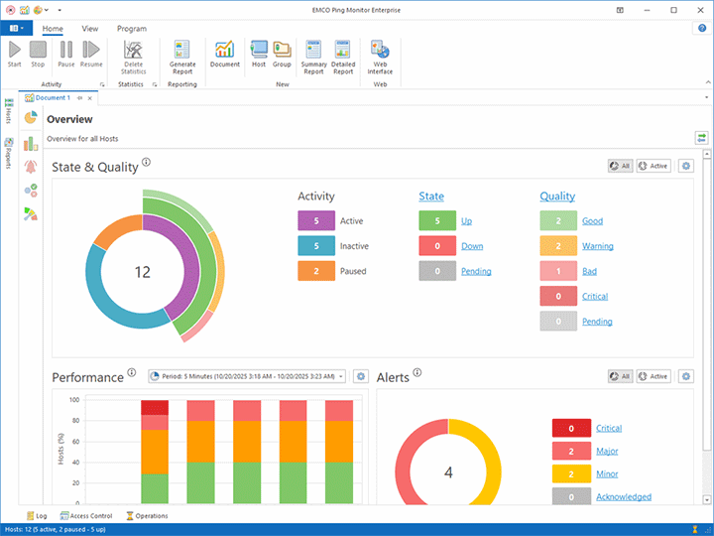Pin Document 1 tab with the pin icon
Viewport: 714px width, 536px height.
click(x=79, y=98)
